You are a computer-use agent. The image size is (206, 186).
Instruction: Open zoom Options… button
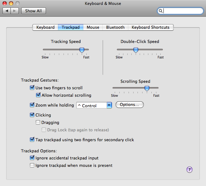pyautogui.click(x=130, y=105)
